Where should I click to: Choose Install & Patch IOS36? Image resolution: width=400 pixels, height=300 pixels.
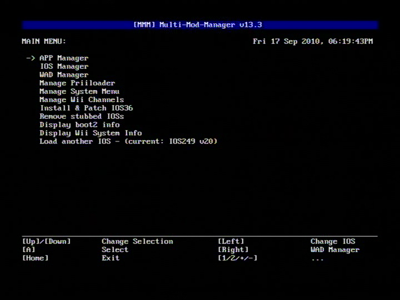(x=87, y=108)
